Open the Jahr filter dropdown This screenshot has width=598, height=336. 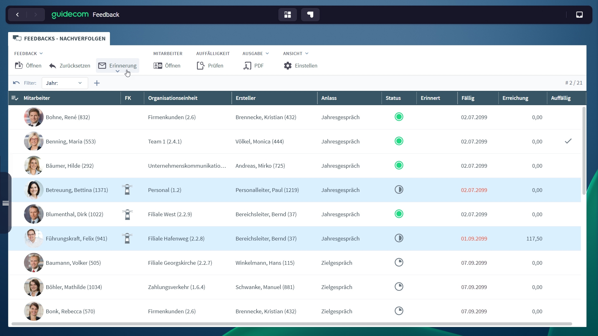(64, 83)
